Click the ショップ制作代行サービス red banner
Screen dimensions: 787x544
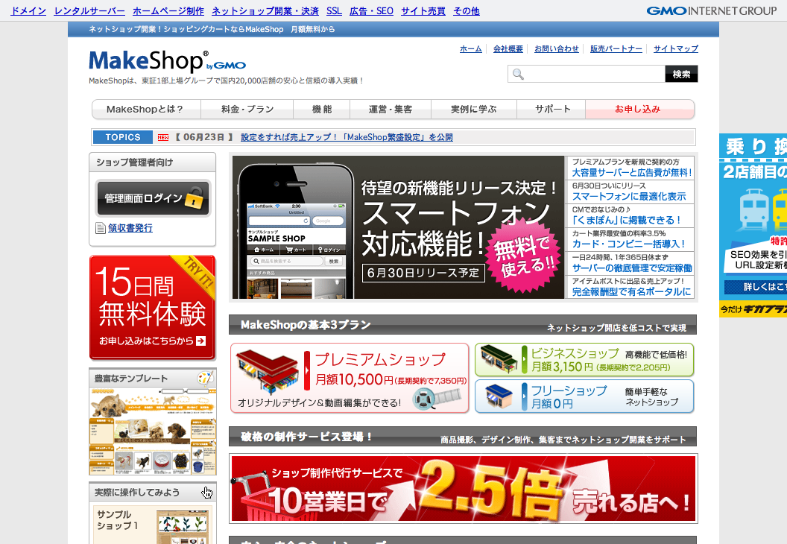tap(464, 488)
